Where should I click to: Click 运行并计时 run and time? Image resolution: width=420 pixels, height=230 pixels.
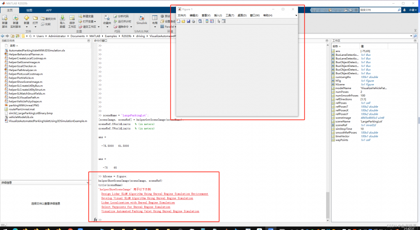(x=122, y=21)
